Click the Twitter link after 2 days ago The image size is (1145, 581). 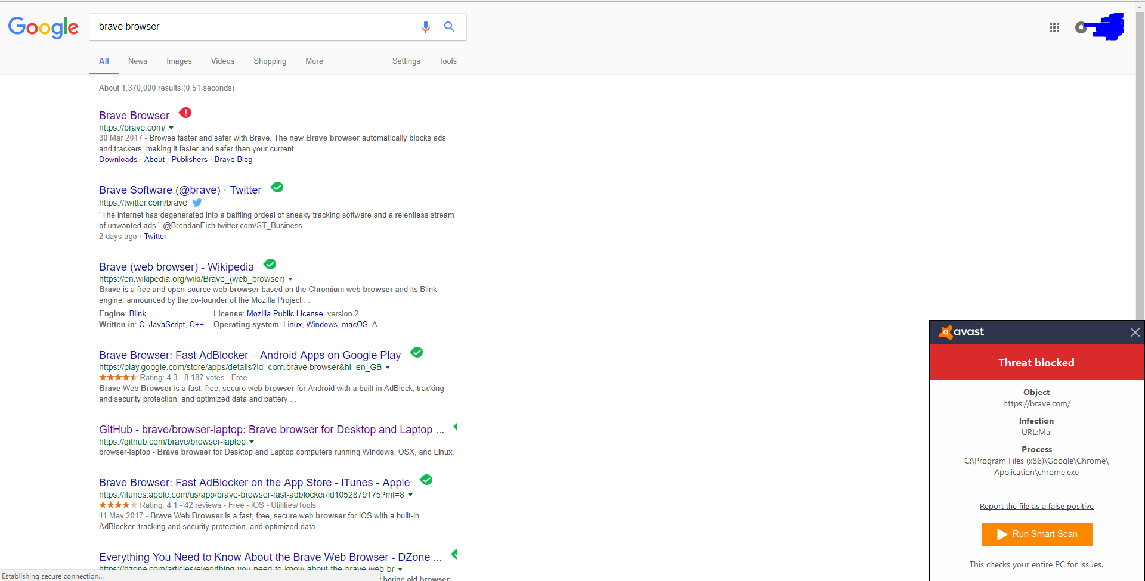pos(155,237)
